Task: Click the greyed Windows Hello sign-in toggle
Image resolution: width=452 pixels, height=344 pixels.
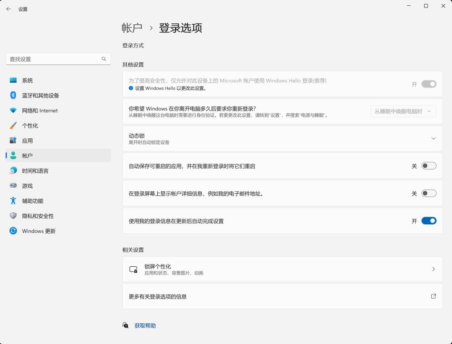Action: pyautogui.click(x=429, y=84)
